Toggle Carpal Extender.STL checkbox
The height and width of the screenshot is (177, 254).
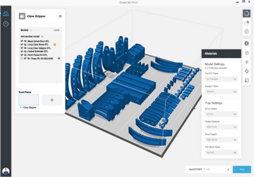point(21,51)
